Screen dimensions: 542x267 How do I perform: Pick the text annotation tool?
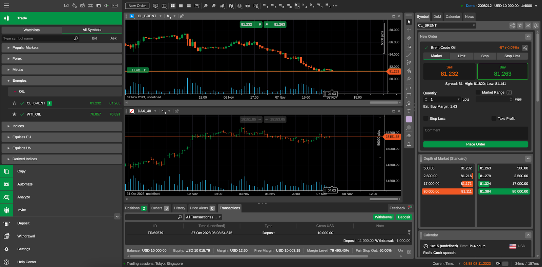(409, 111)
